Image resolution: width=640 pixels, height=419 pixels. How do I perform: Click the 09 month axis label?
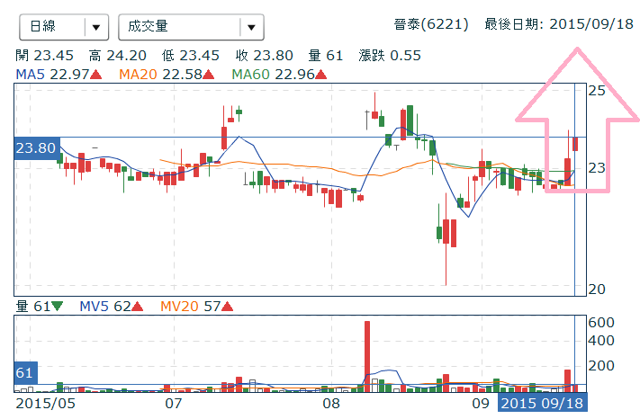[x=481, y=404]
